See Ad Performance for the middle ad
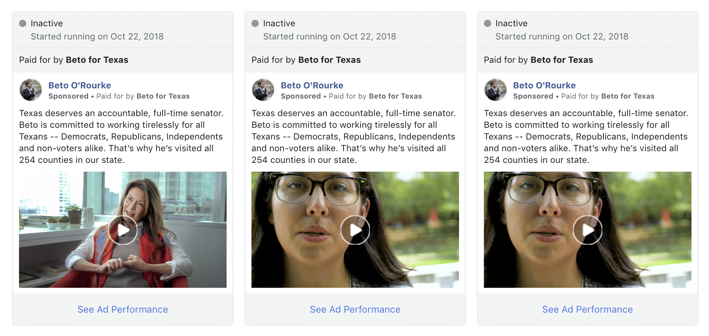 pyautogui.click(x=355, y=309)
